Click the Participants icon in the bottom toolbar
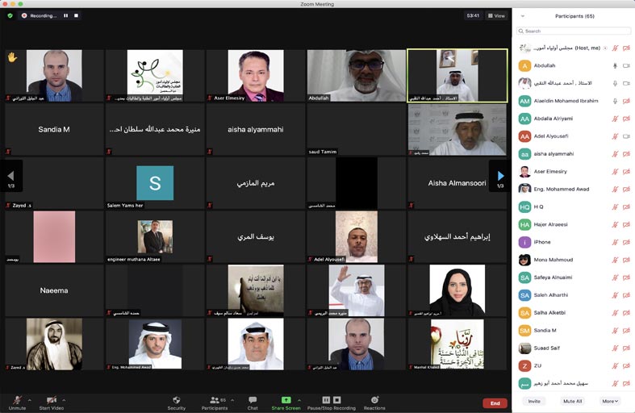The image size is (635, 413). (214, 401)
